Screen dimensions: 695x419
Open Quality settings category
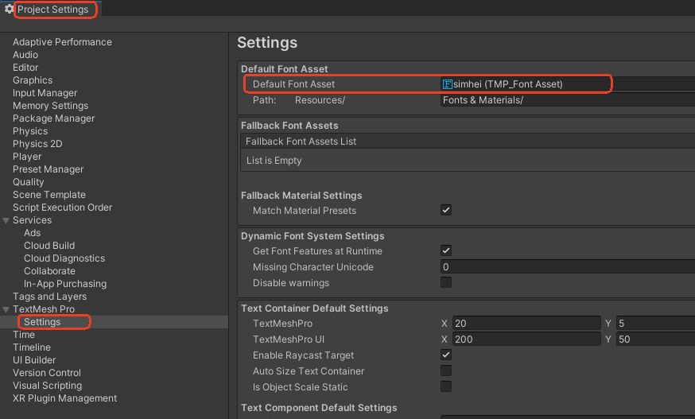point(29,182)
